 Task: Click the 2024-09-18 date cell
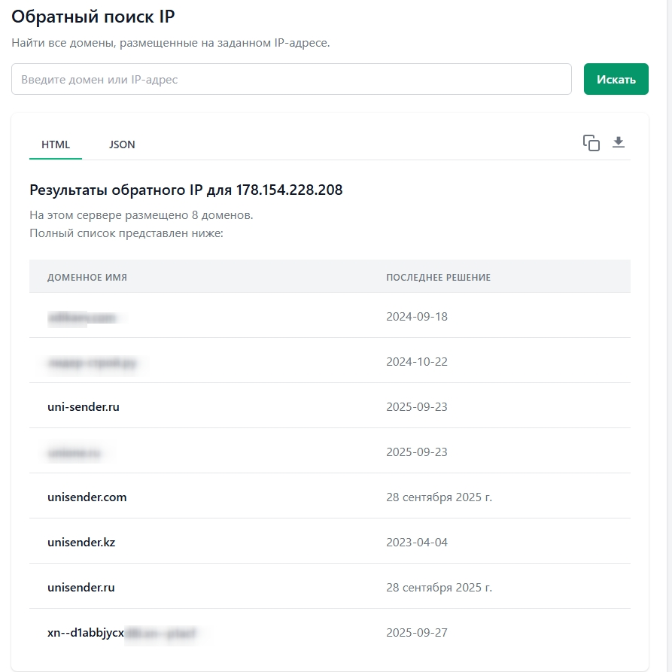pos(417,317)
